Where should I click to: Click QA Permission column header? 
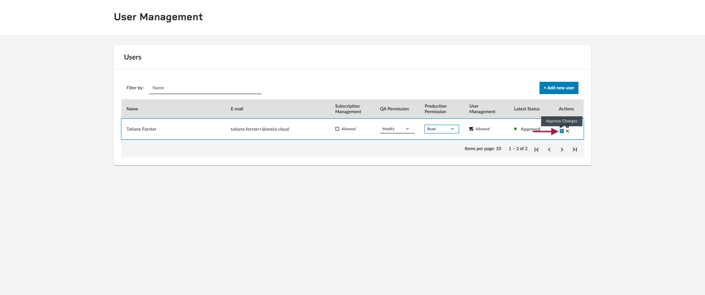[x=394, y=109]
